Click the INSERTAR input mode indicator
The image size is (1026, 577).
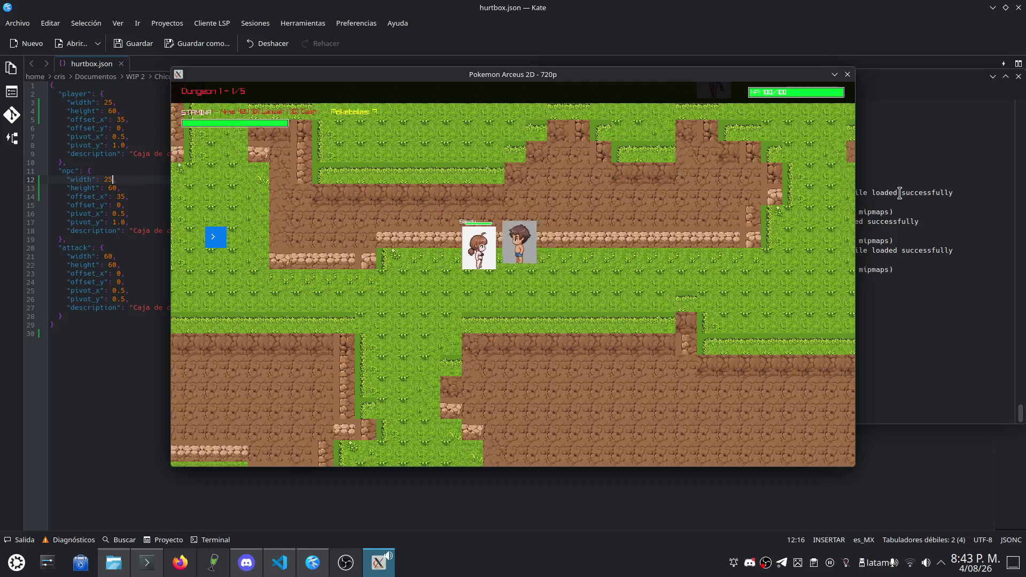pos(829,540)
